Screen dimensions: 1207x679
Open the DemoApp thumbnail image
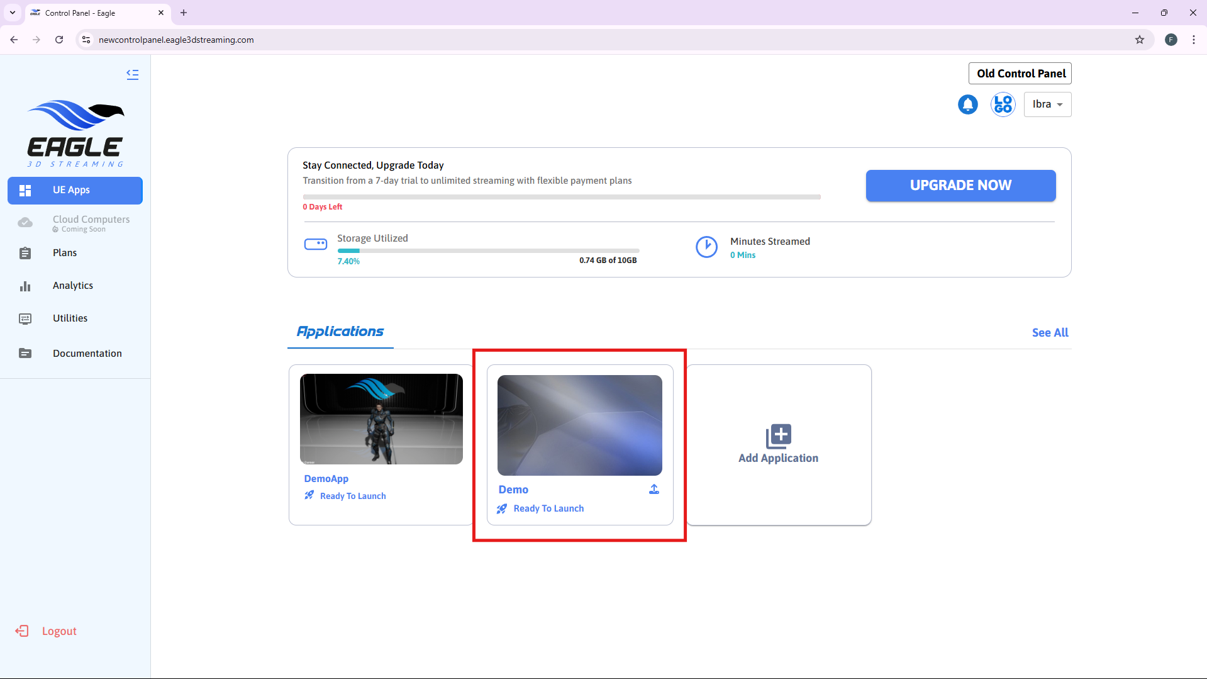pyautogui.click(x=381, y=419)
